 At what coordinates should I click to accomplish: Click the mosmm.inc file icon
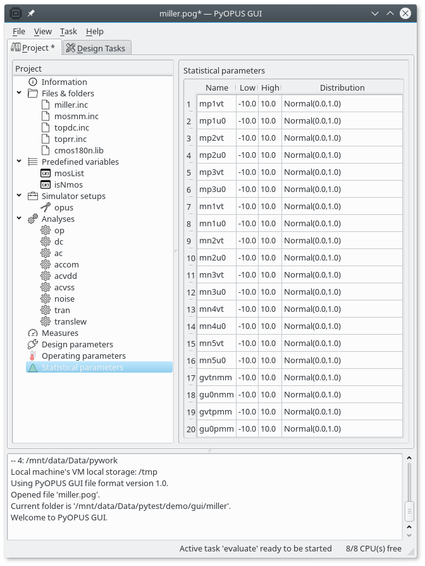point(46,116)
